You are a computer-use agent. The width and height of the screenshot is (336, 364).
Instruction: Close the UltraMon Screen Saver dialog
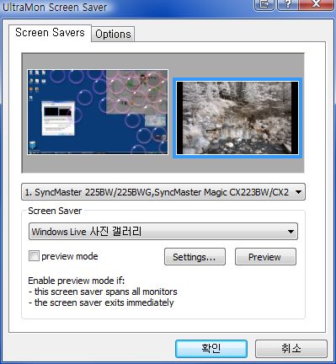[x=316, y=4]
